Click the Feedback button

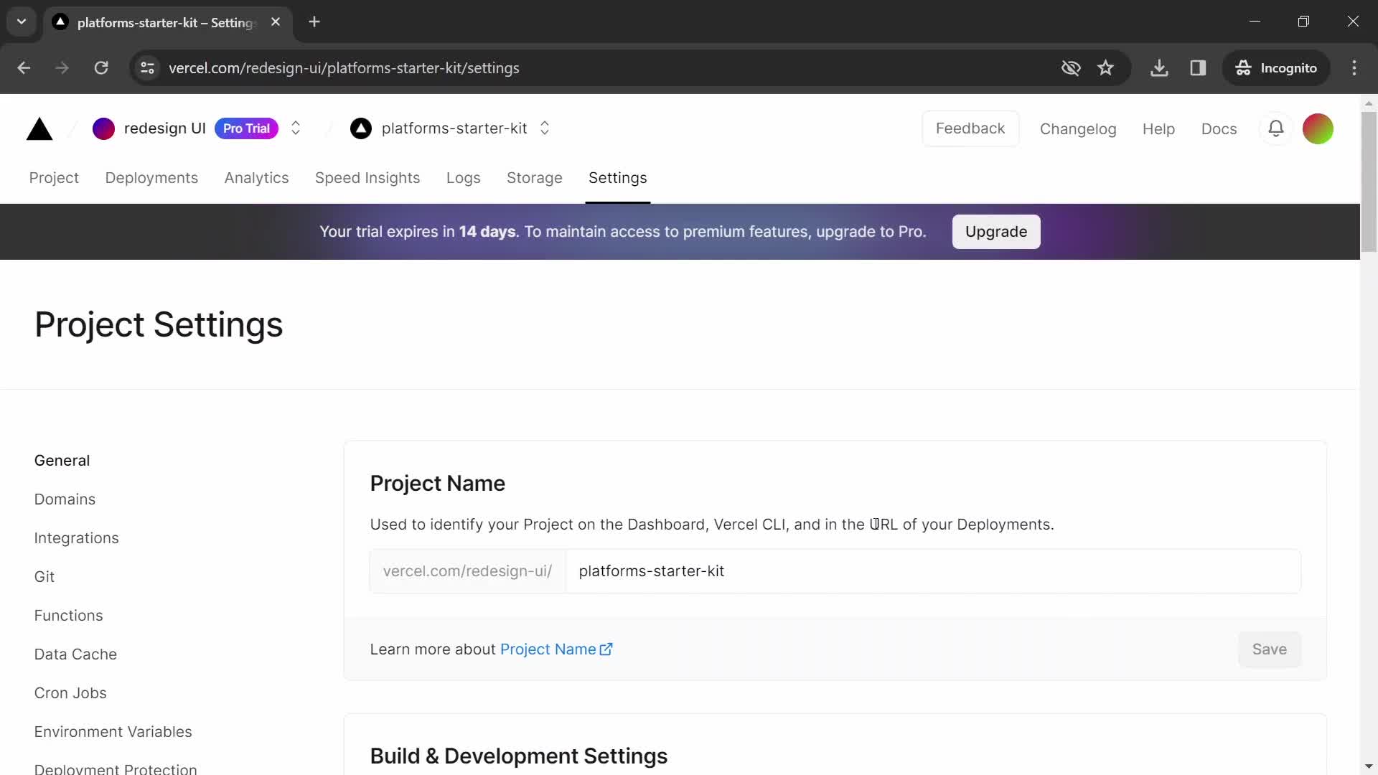pos(970,128)
